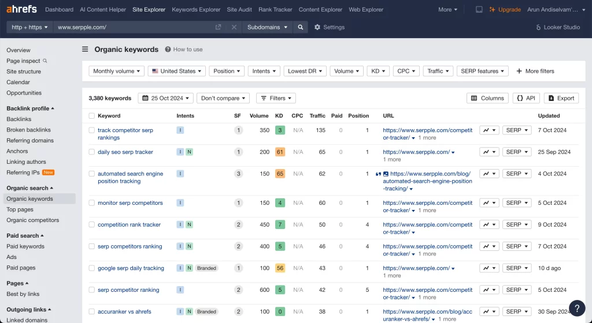Viewport: 592px width, 323px height.
Task: Open Settings gear in toolbar
Action: [329, 27]
